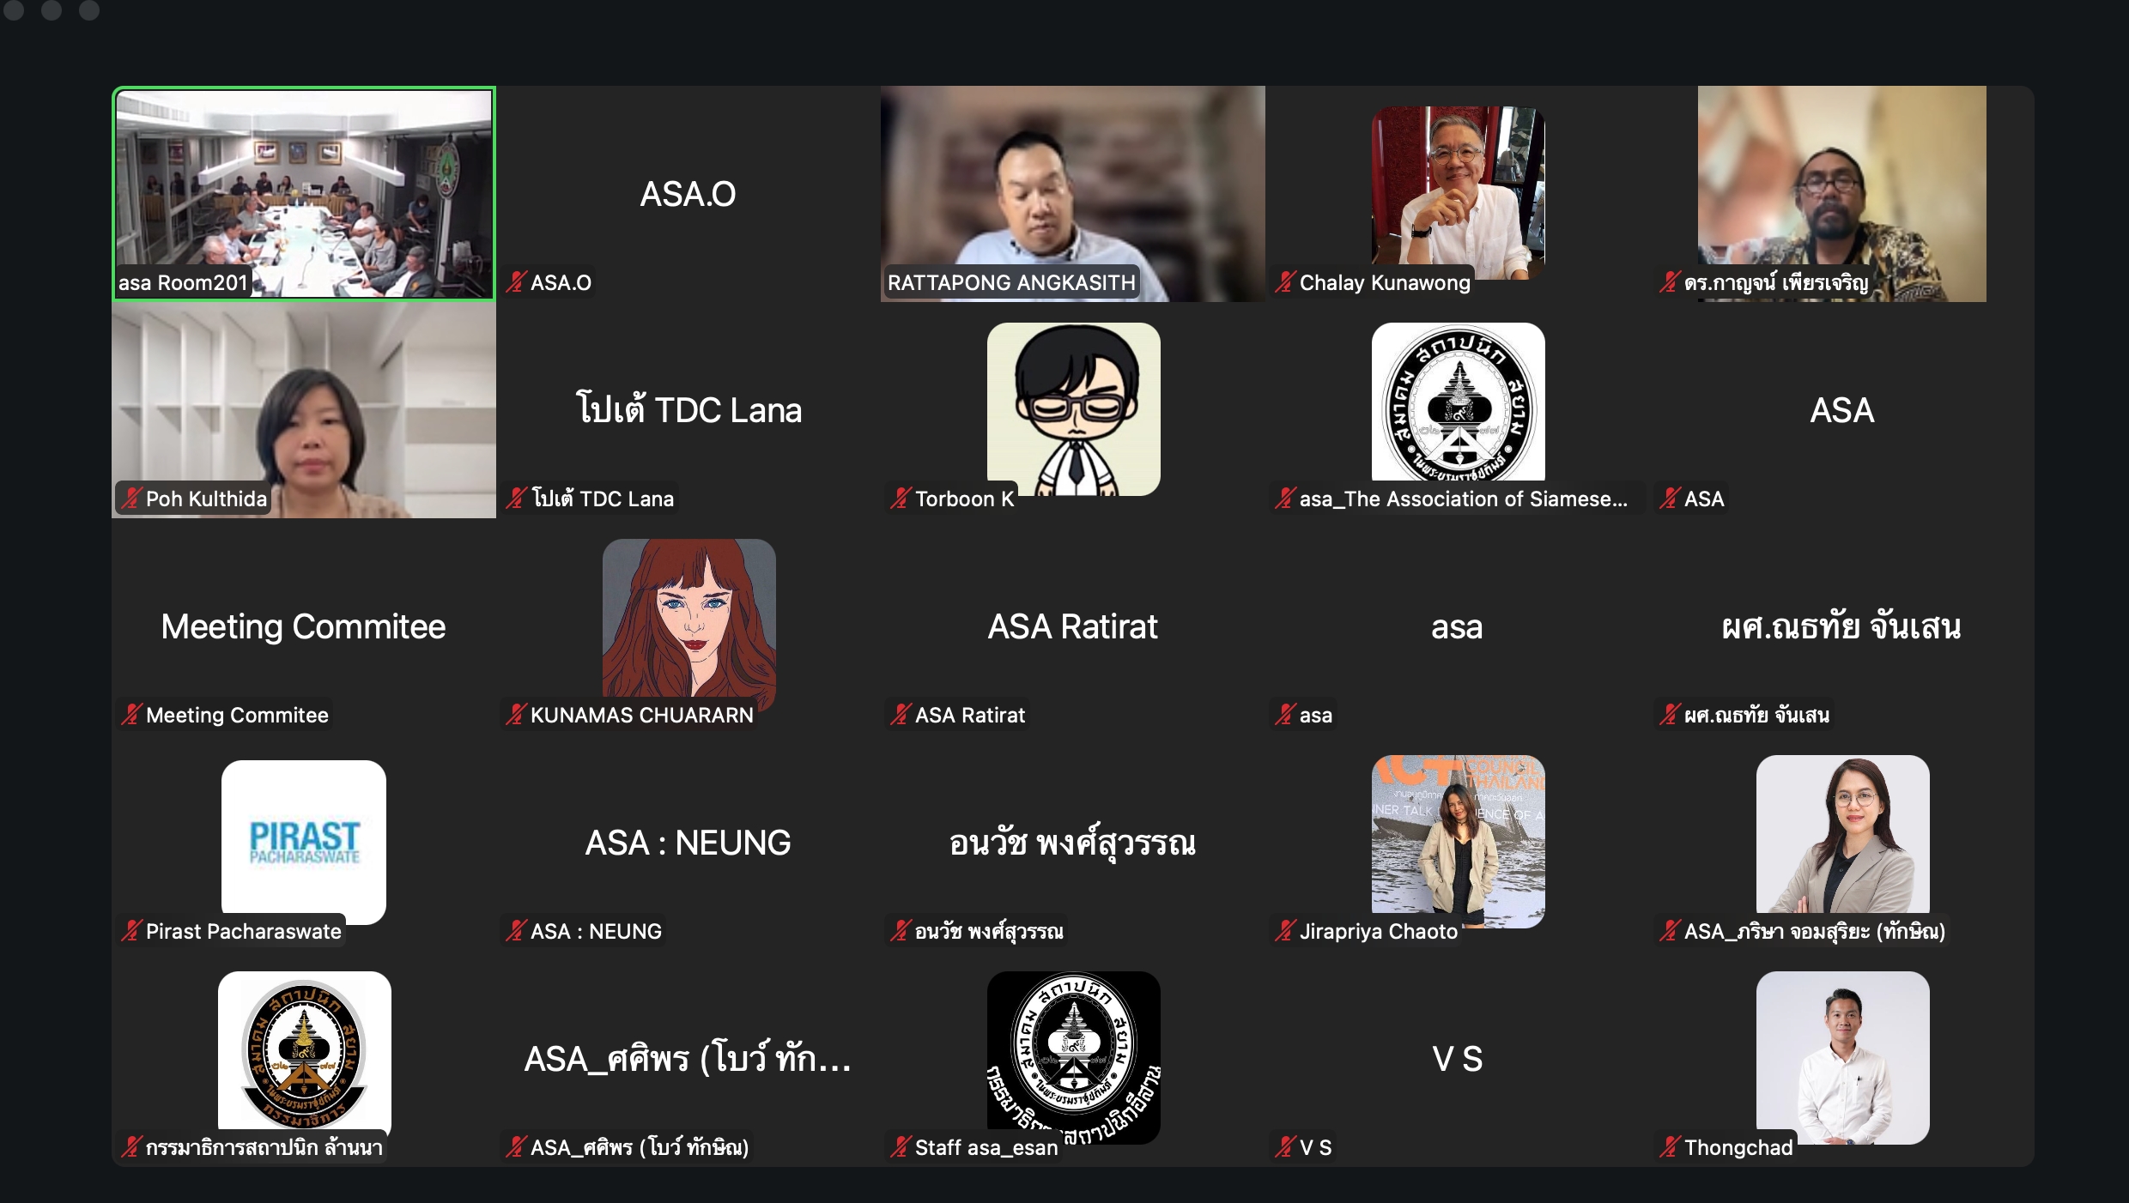Image resolution: width=2129 pixels, height=1203 pixels.
Task: Click the muted mic icon beside Poh Kulthida
Action: point(131,499)
